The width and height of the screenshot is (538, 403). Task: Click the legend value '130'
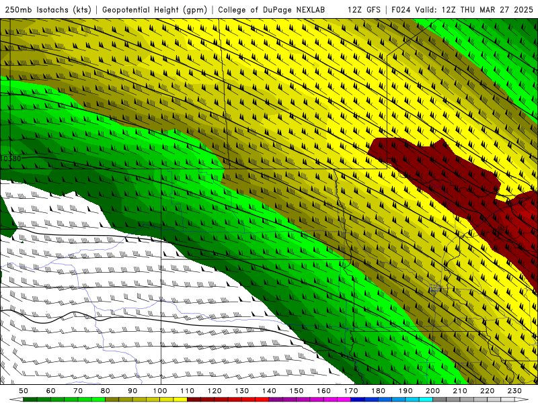[242, 391]
